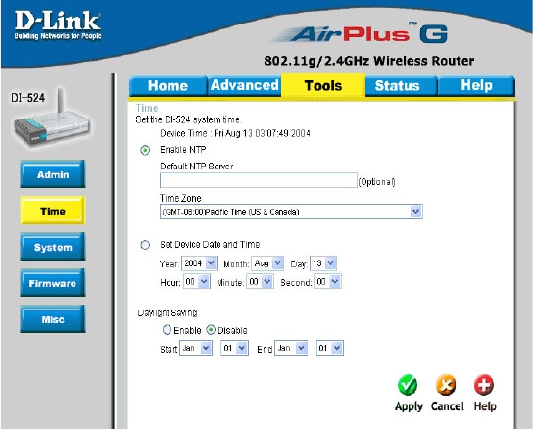The image size is (533, 429).
Task: Click the red Help plus icon
Action: coord(484,385)
